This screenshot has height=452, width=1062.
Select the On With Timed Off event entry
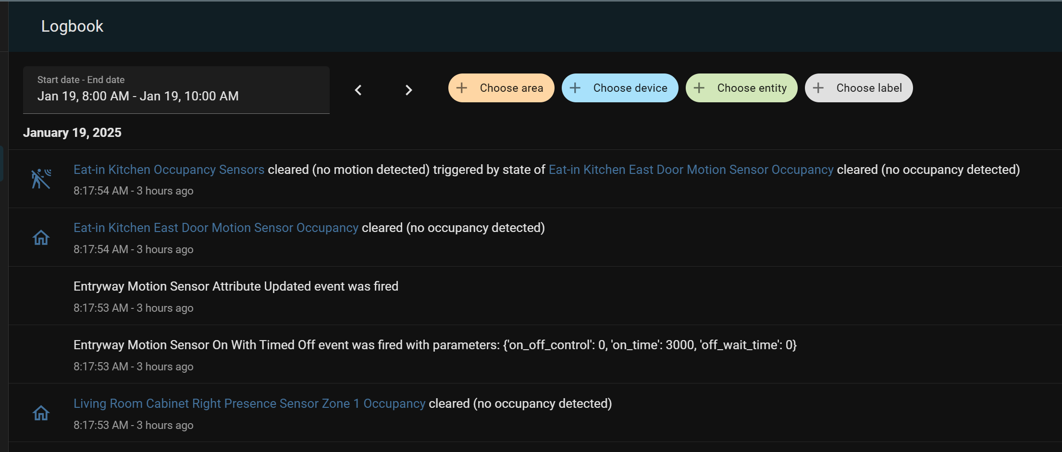coord(434,345)
